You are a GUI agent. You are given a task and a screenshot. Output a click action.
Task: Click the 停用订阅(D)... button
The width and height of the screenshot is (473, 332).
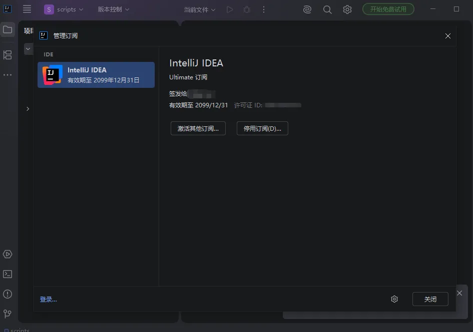tap(262, 128)
